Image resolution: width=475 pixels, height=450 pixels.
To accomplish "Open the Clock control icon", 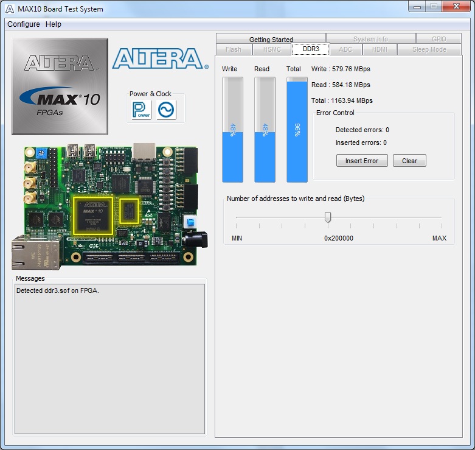I will pos(166,110).
